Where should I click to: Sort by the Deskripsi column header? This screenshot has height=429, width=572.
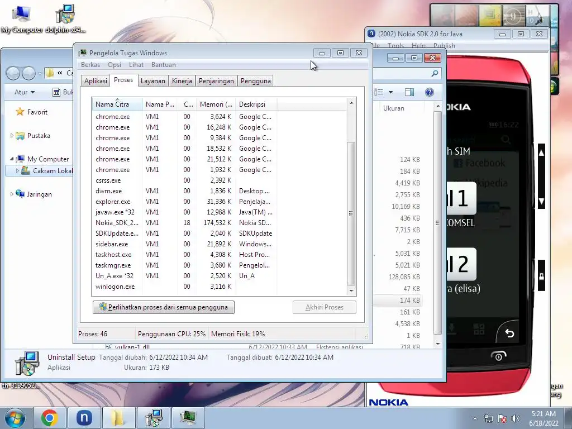click(x=256, y=104)
